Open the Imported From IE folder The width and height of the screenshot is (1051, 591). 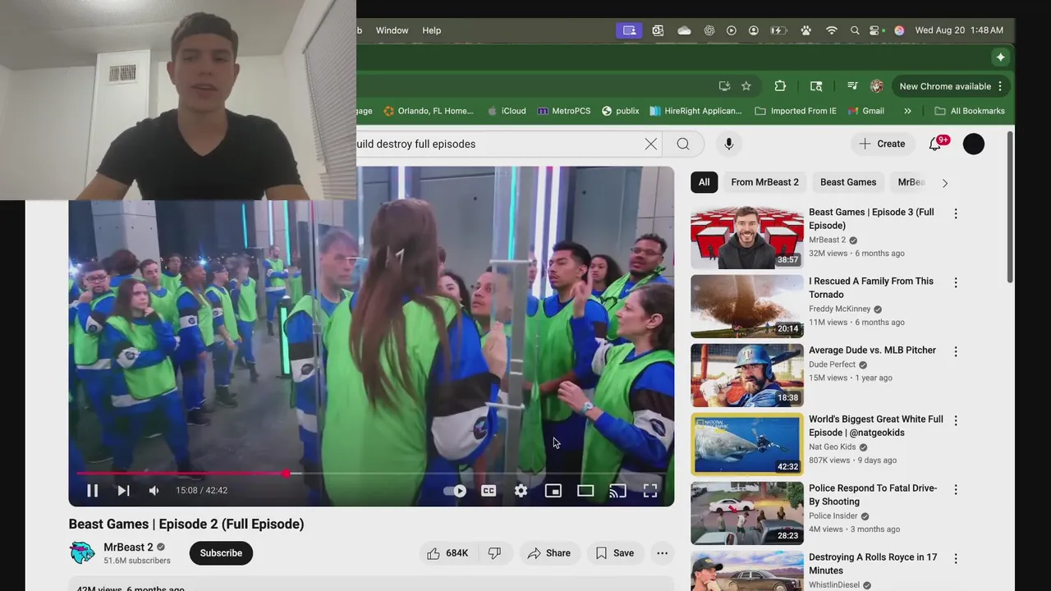(795, 111)
